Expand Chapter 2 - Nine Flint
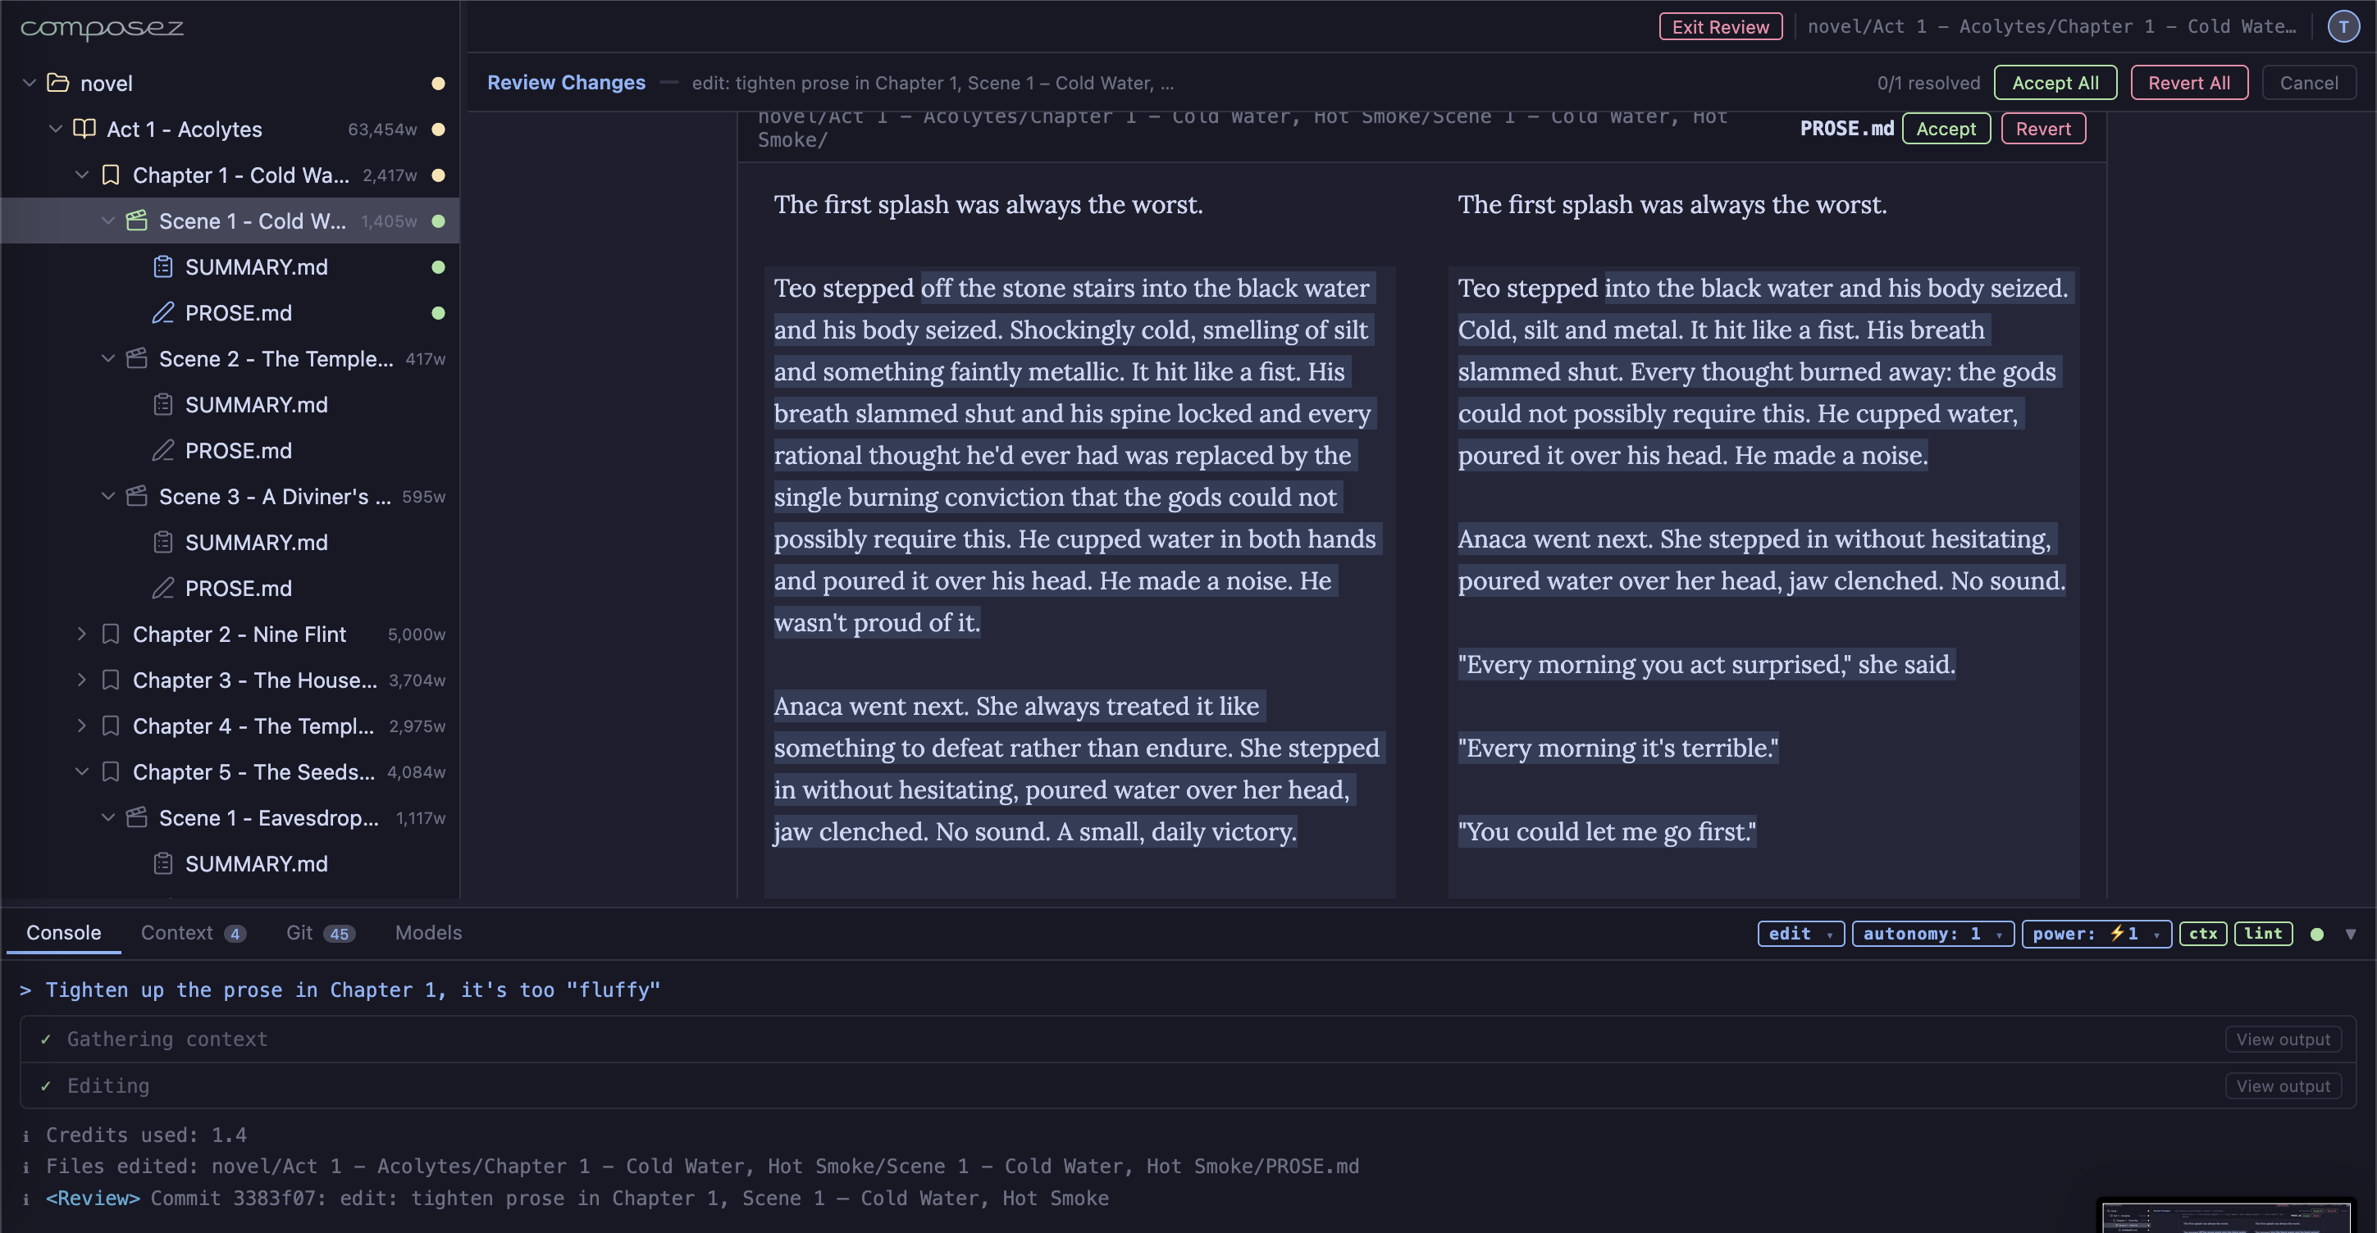This screenshot has width=2377, height=1233. 82,635
